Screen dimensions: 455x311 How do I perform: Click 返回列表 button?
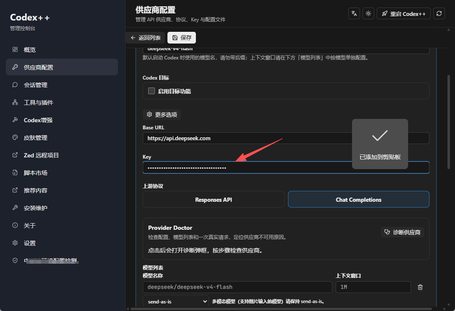pos(145,38)
